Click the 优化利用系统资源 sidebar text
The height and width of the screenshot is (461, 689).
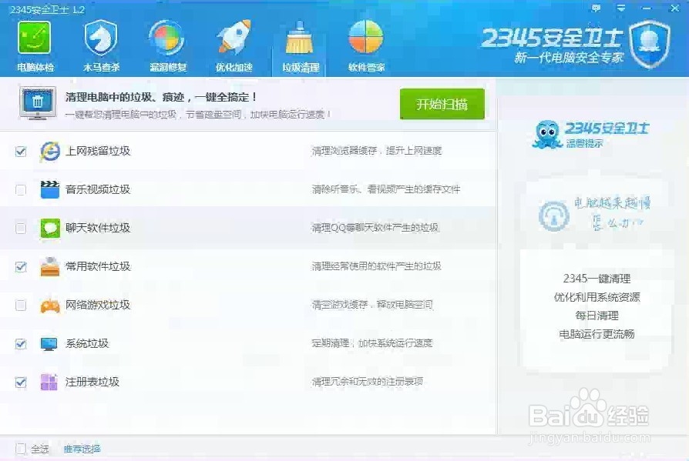pyautogui.click(x=597, y=297)
